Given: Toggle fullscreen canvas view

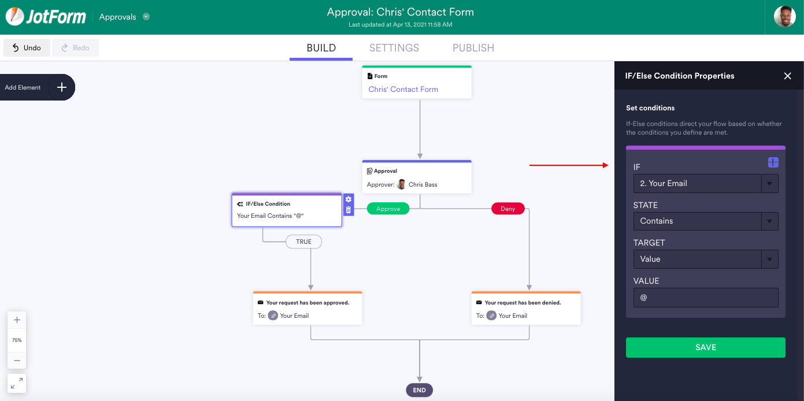Looking at the screenshot, I should coord(17,383).
